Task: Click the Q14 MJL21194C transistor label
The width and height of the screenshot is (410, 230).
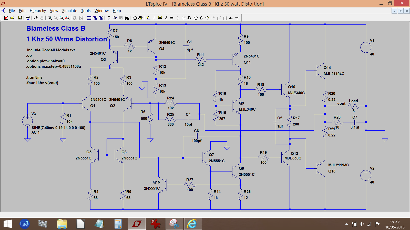Action: (334, 74)
